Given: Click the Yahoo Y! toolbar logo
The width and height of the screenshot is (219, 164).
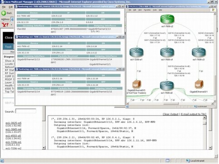Looking at the screenshot, I should pyautogui.click(x=5, y=24).
